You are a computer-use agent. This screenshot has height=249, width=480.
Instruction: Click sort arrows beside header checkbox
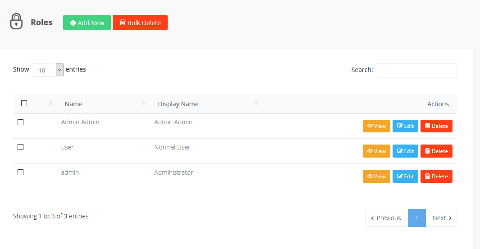(x=50, y=104)
